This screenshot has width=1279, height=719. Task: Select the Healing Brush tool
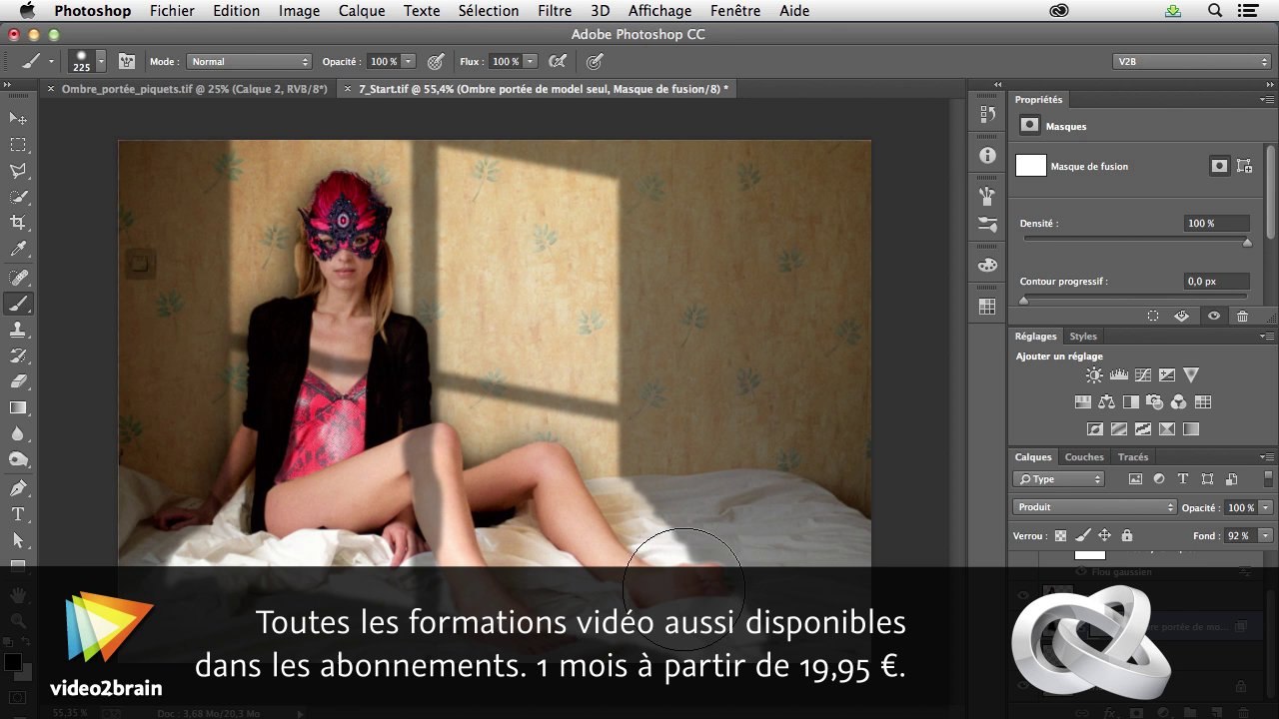pos(18,278)
